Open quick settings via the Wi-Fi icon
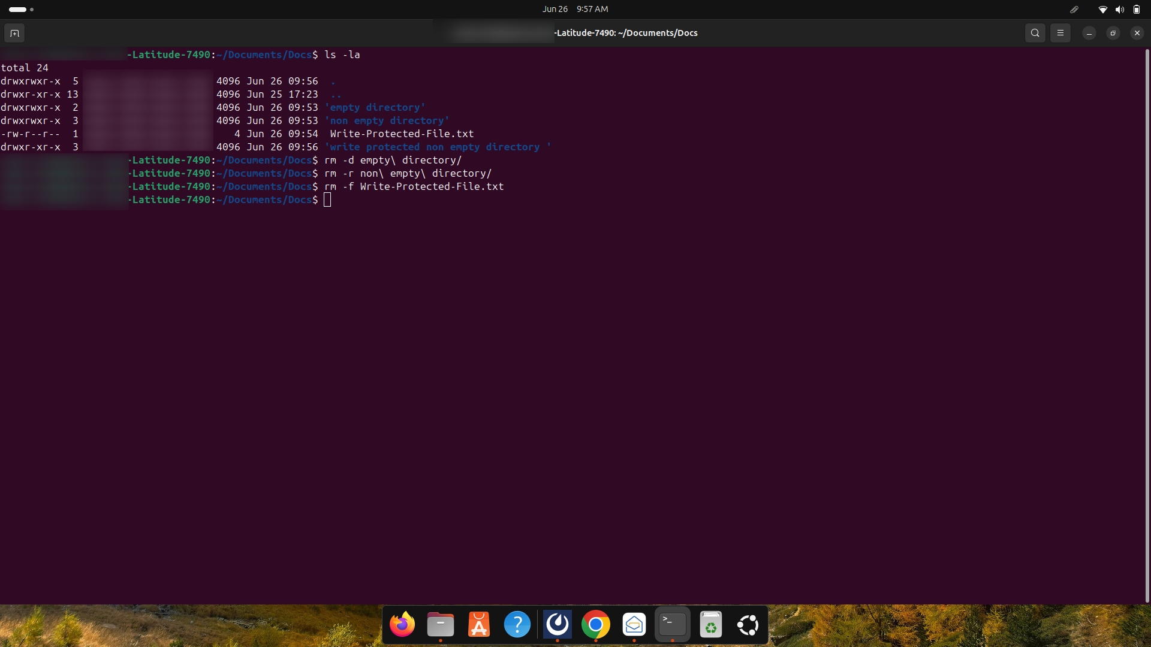1151x647 pixels. (x=1103, y=10)
